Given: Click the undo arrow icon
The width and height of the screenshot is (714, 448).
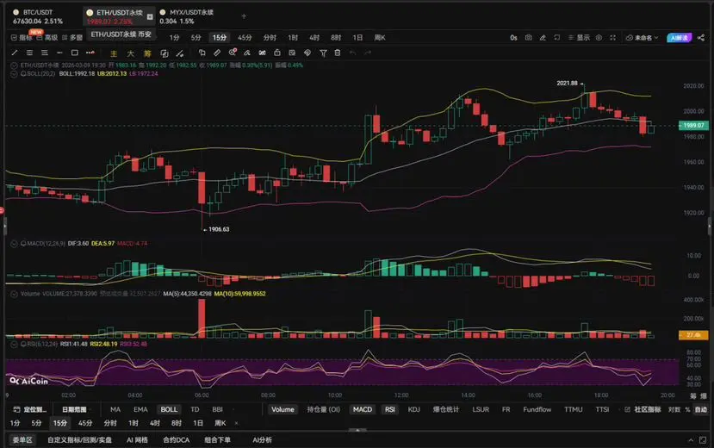Looking at the screenshot, I should [x=352, y=53].
